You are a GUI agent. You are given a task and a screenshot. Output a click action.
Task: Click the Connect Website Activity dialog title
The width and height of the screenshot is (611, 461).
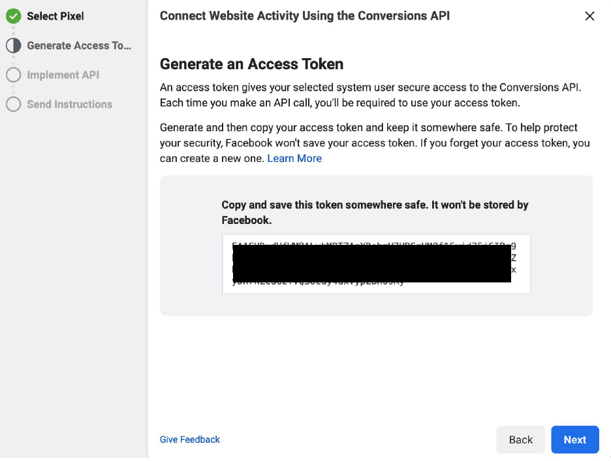(x=305, y=16)
